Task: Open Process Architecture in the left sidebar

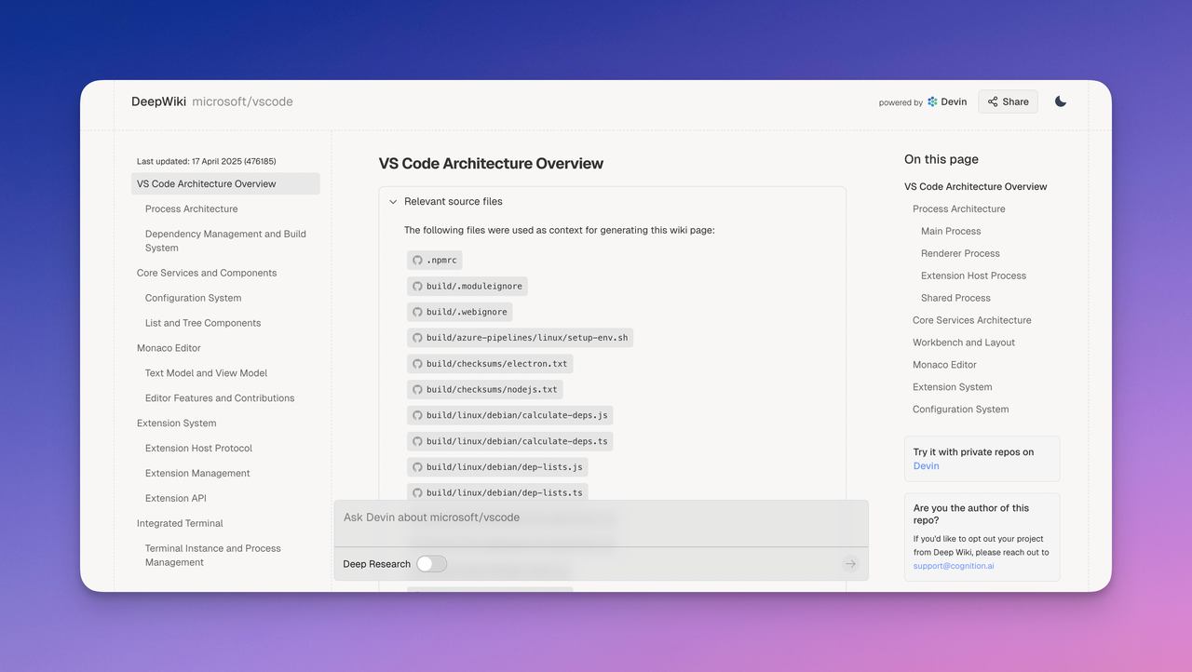Action: pyautogui.click(x=191, y=209)
